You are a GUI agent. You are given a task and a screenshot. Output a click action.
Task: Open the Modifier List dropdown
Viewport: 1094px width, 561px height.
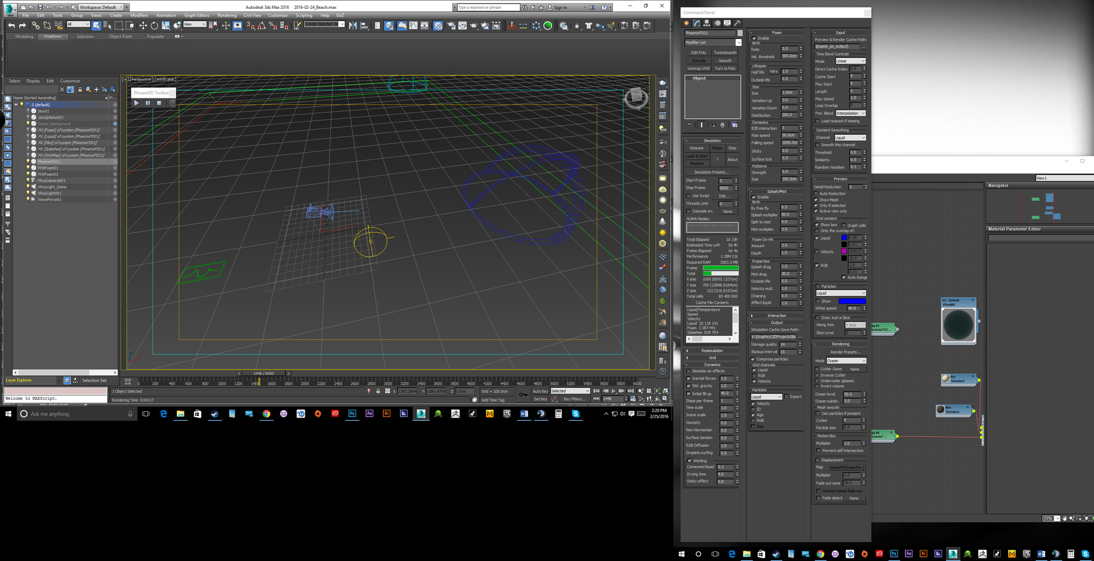tap(713, 42)
